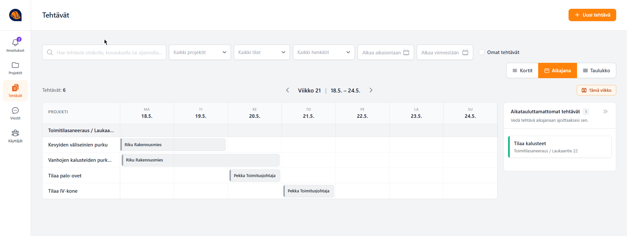The image size is (627, 236).
Task: Click SU 24.5. column header
Action: 470,113
